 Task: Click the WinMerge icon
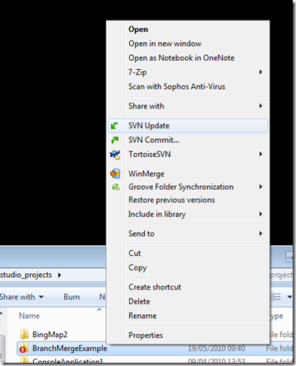115,174
